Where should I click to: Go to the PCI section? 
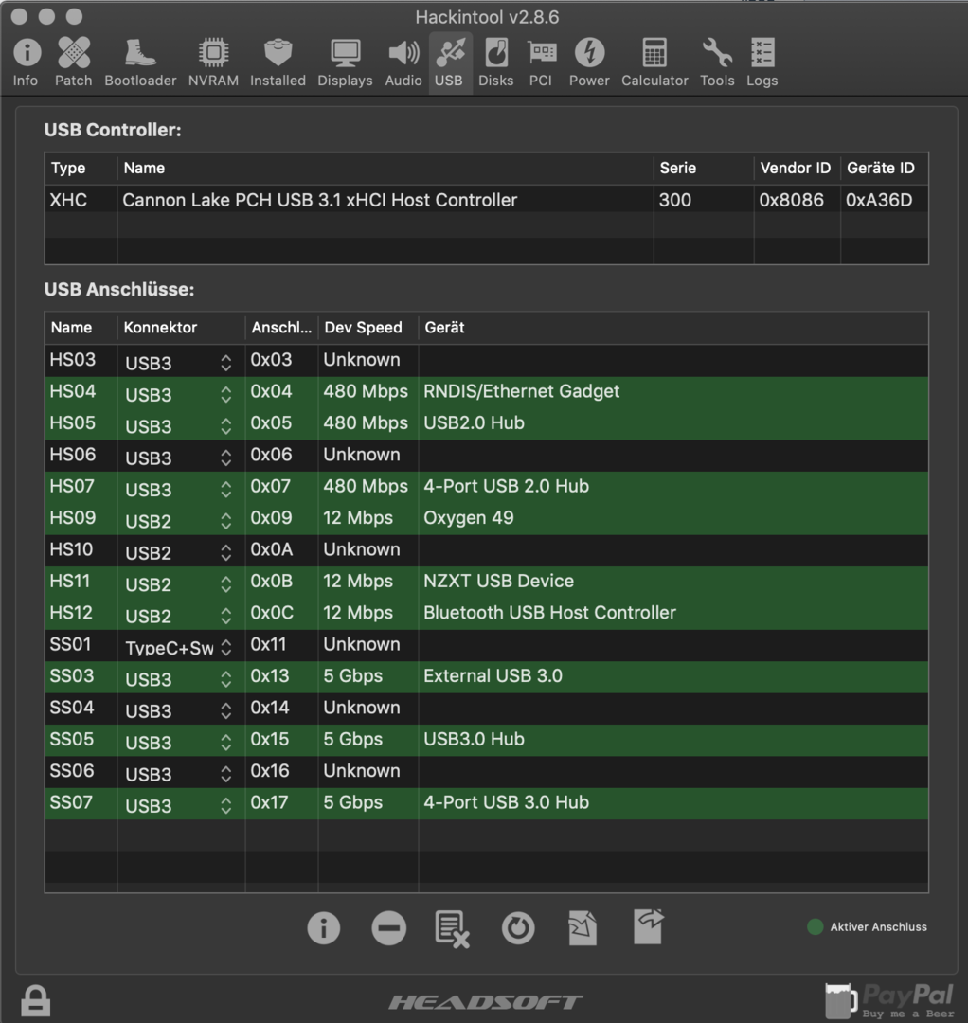pos(541,63)
